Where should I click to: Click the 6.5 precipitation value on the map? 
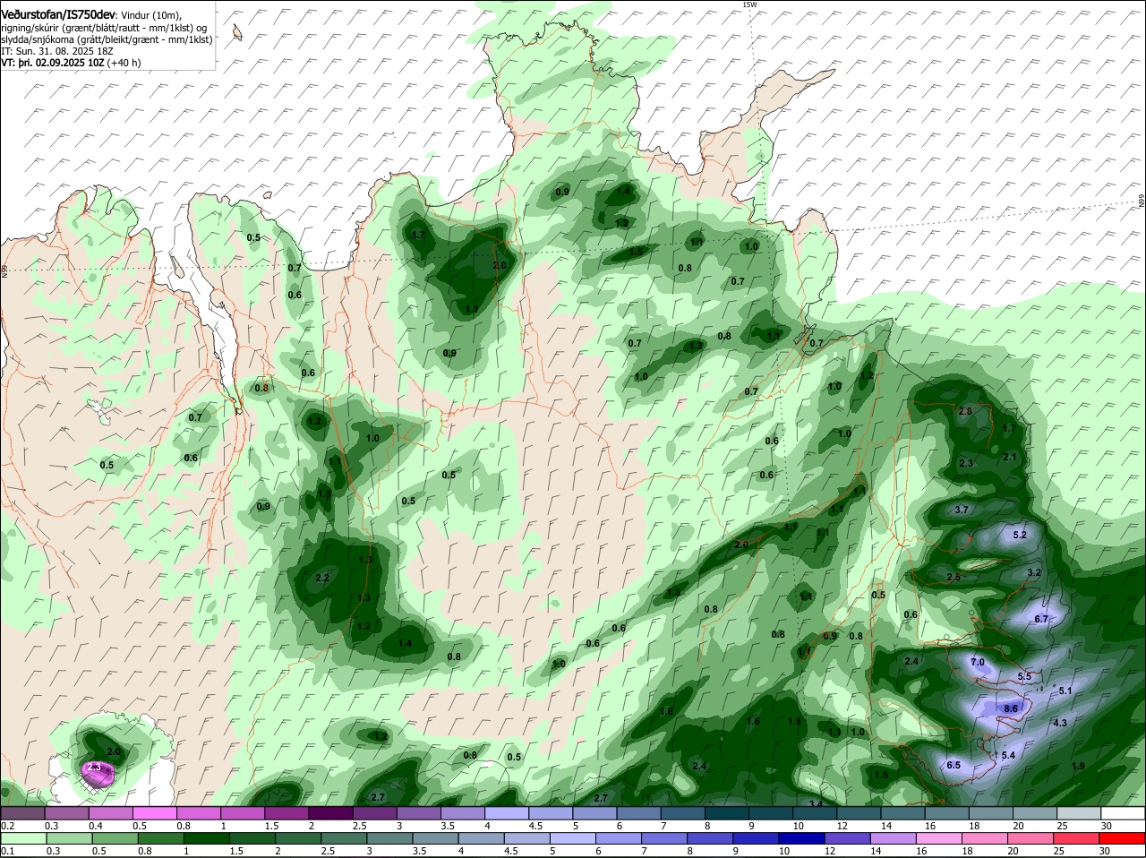[x=954, y=765]
